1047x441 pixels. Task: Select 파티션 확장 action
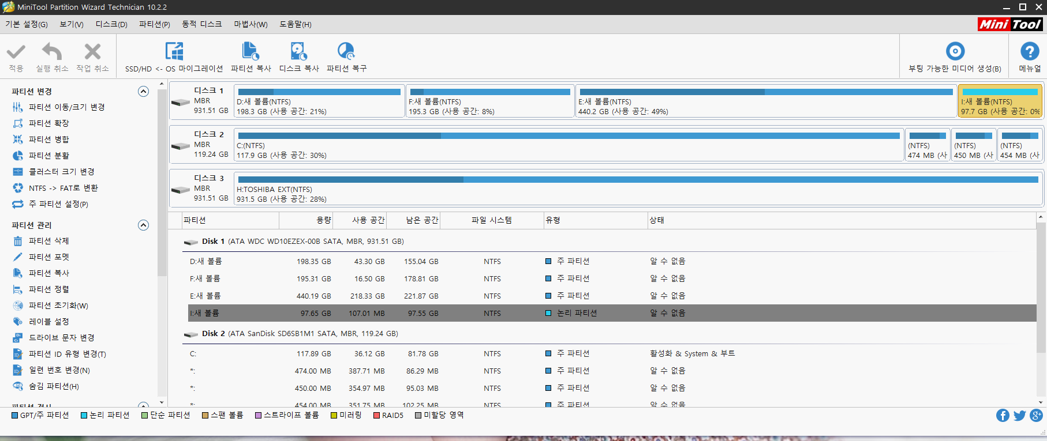pyautogui.click(x=40, y=123)
